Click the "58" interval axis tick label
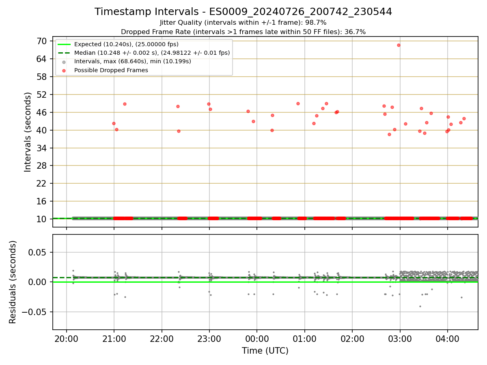Screen dimensions: 487x365 click(42, 77)
